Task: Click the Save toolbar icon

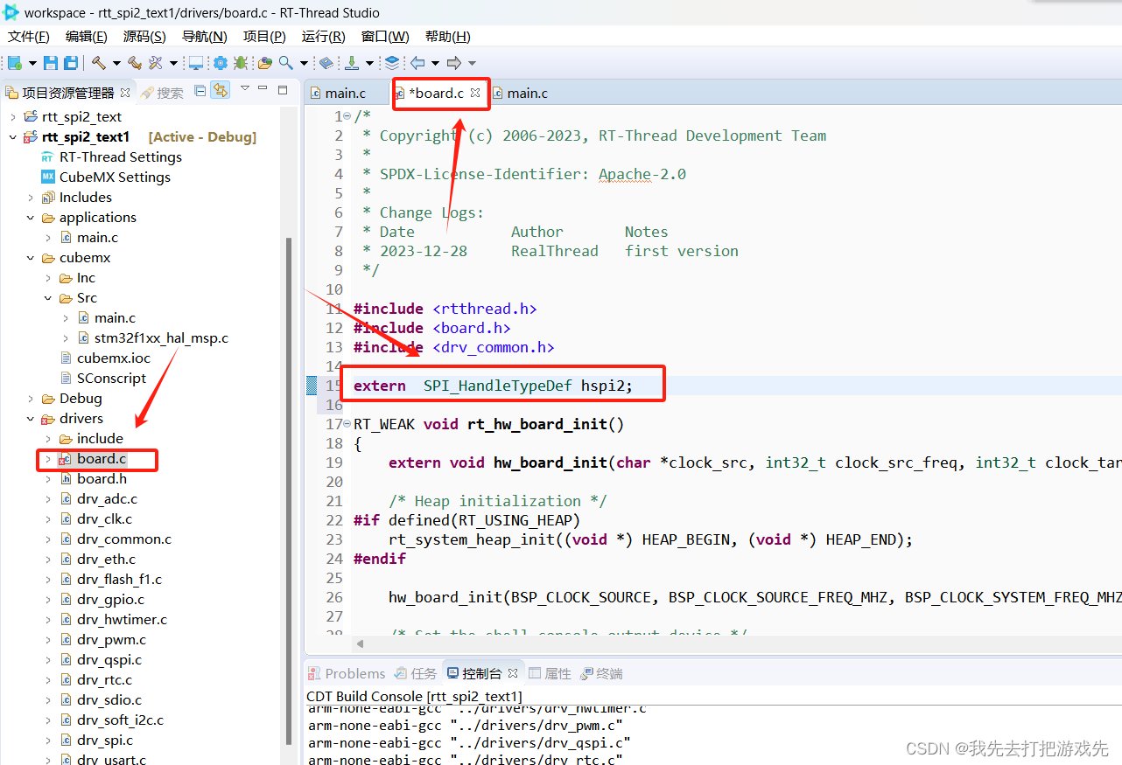Action: [x=51, y=63]
